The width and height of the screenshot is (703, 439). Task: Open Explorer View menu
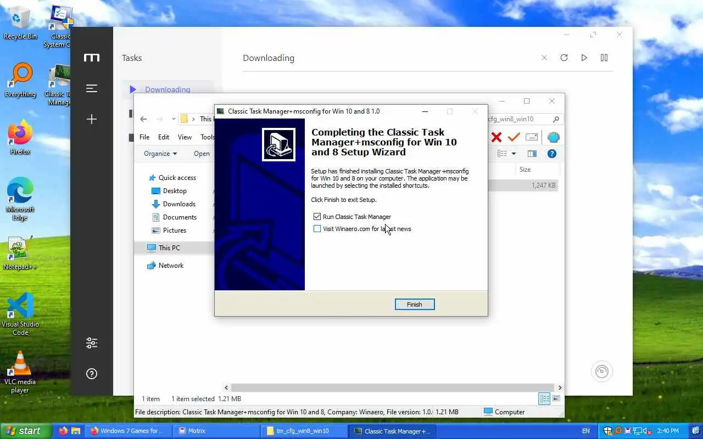[185, 137]
